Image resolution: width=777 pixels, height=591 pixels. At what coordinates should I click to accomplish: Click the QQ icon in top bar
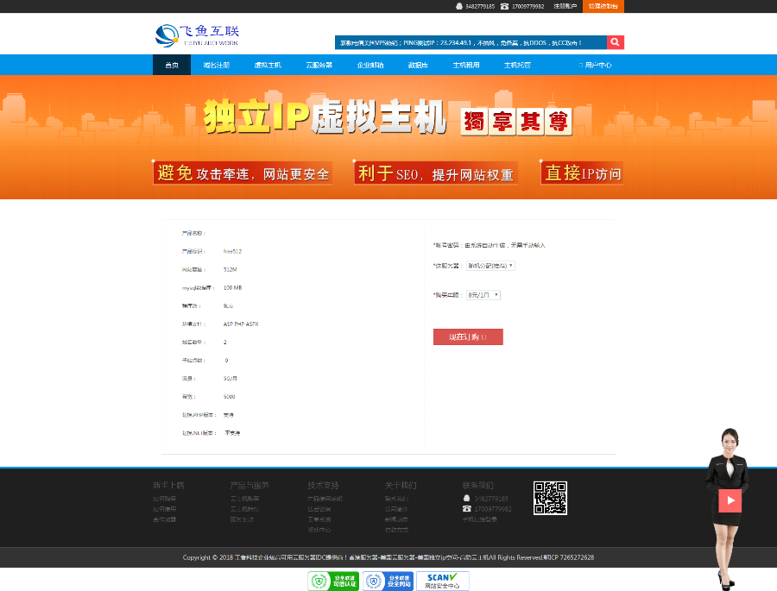459,6
